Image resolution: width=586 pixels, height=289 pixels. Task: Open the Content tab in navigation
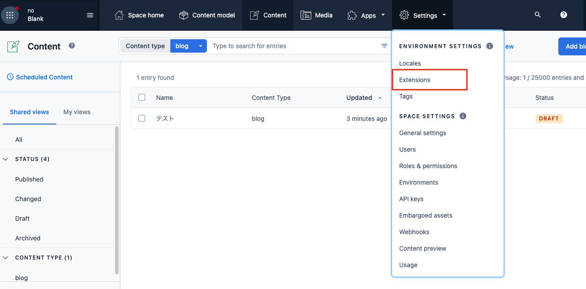click(268, 15)
